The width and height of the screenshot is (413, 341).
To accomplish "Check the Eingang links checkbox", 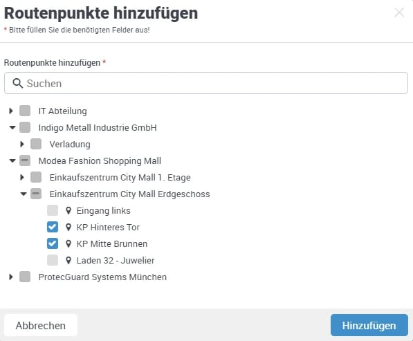I will point(53,210).
